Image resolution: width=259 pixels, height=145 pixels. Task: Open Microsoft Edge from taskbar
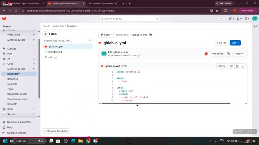[x=73, y=141]
